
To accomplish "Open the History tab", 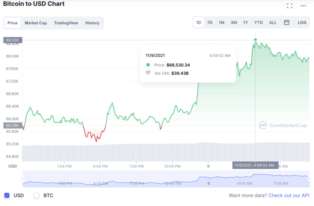I will (92, 23).
